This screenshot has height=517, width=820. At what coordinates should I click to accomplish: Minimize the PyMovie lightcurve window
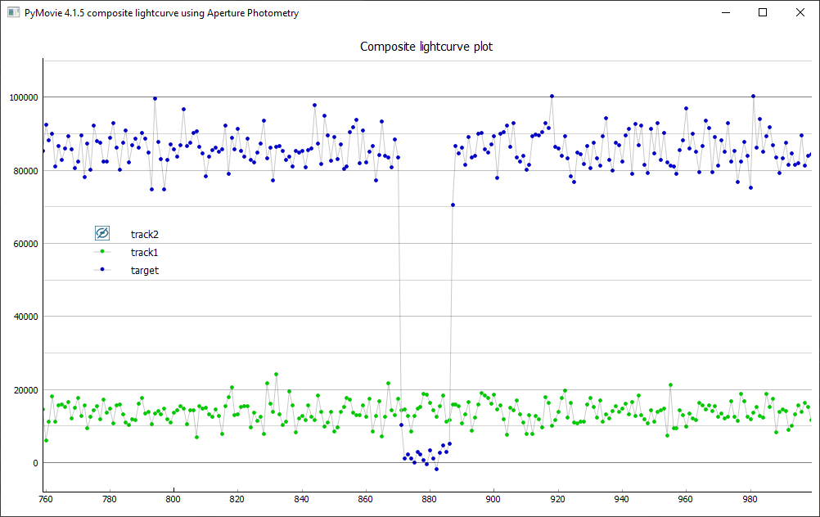click(725, 13)
